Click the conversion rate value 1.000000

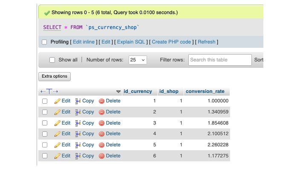pyautogui.click(x=218, y=101)
